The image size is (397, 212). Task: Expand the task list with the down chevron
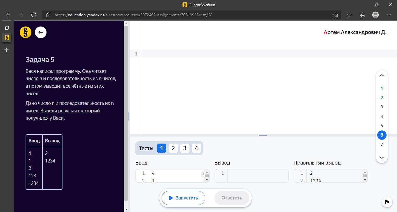382,158
